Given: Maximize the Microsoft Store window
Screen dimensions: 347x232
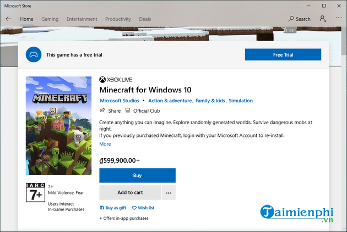Looking at the screenshot, I should 324,5.
